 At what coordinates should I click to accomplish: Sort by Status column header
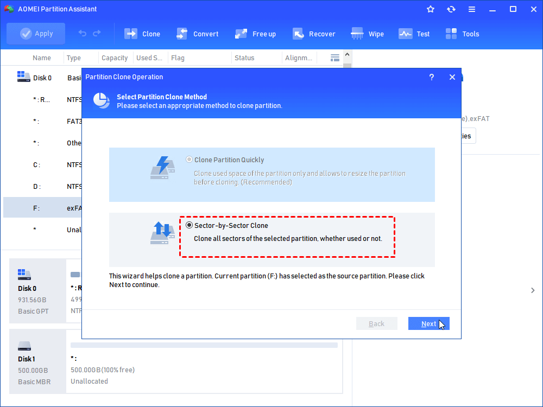tap(244, 58)
